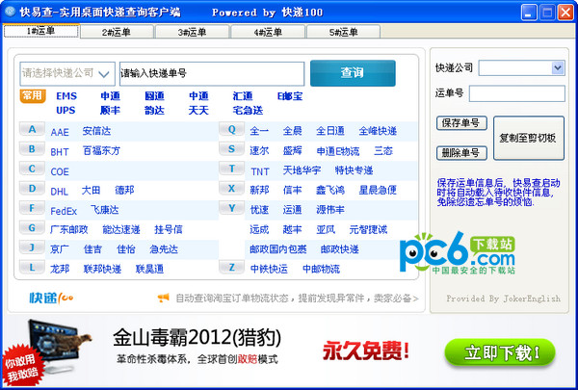
Task: Click the cheetah monitor ad image
Action: click(59, 346)
